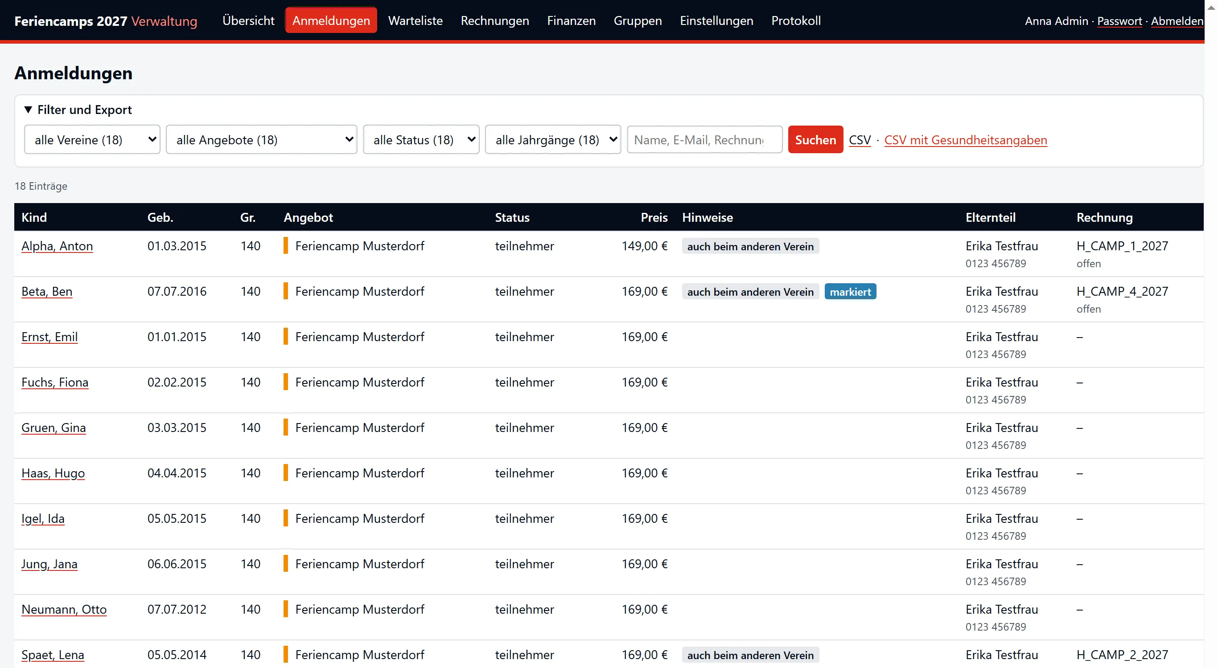Open Alpha, Anton's registration
Viewport: 1218px width, 668px height.
coord(57,246)
